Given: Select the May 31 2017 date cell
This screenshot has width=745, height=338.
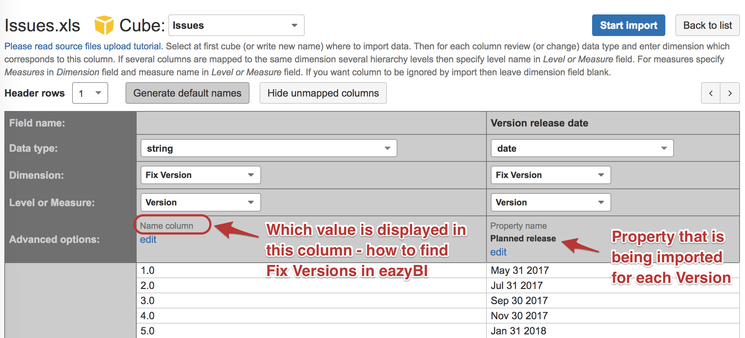Looking at the screenshot, I should tap(520, 271).
